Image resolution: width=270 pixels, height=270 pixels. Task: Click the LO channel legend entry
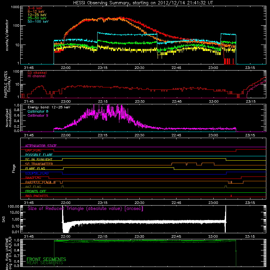click(37, 73)
